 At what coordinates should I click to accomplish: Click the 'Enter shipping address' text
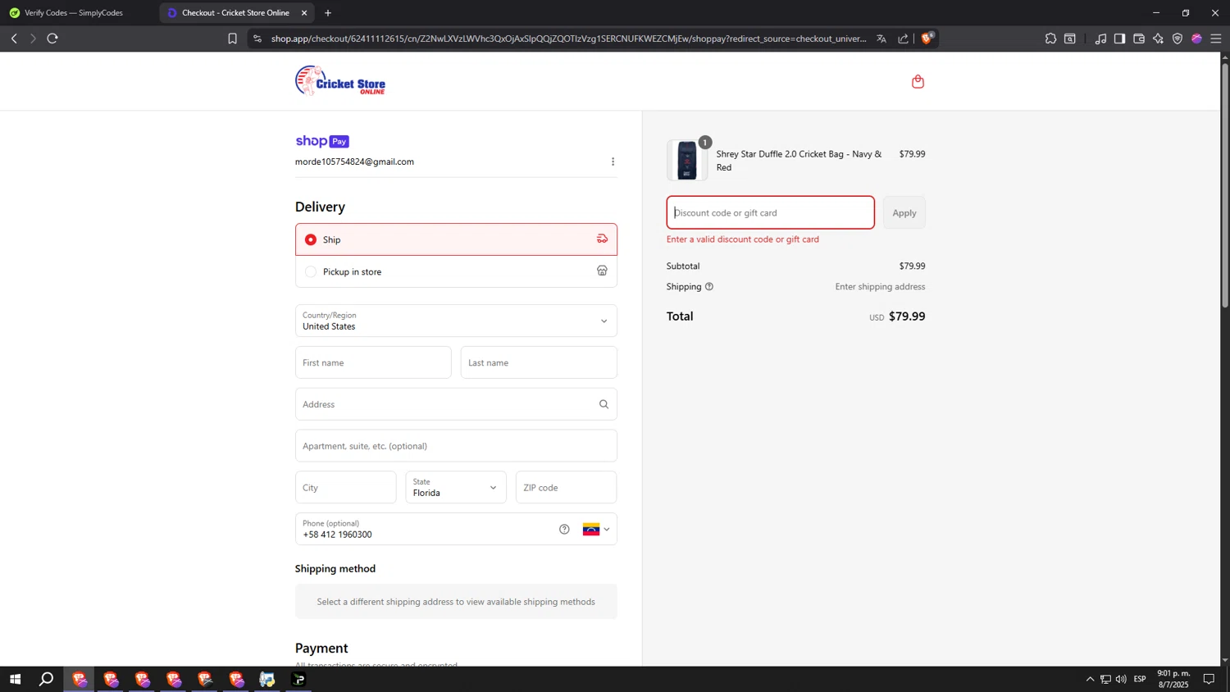(x=880, y=287)
